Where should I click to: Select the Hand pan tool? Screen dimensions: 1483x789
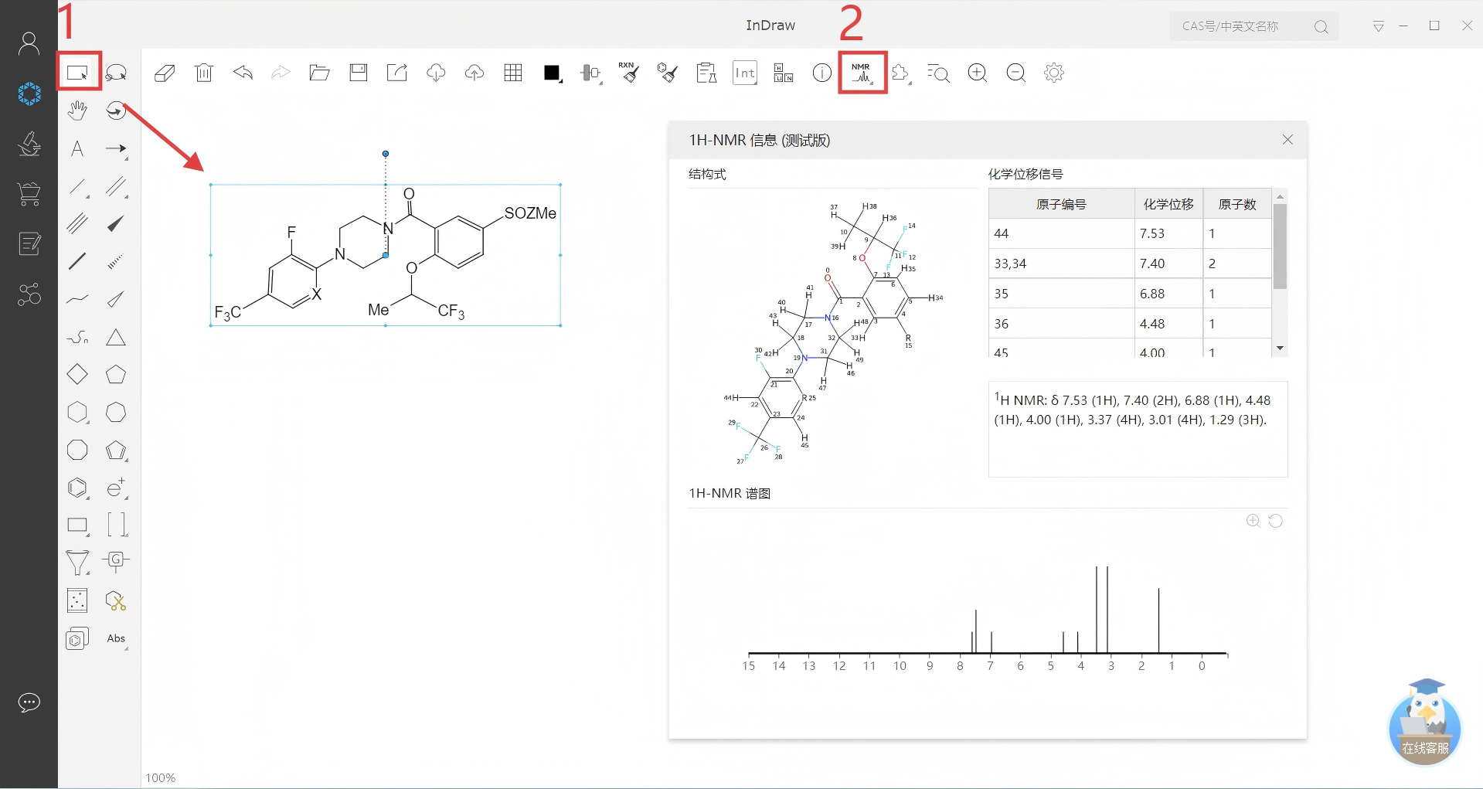[77, 111]
